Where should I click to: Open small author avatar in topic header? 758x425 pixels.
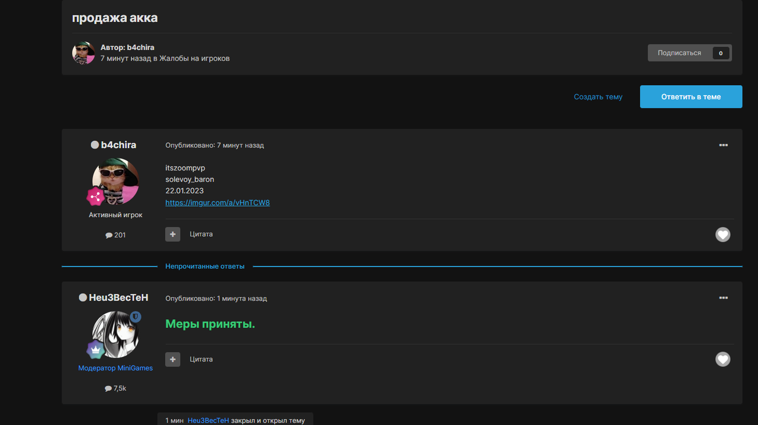pos(83,53)
